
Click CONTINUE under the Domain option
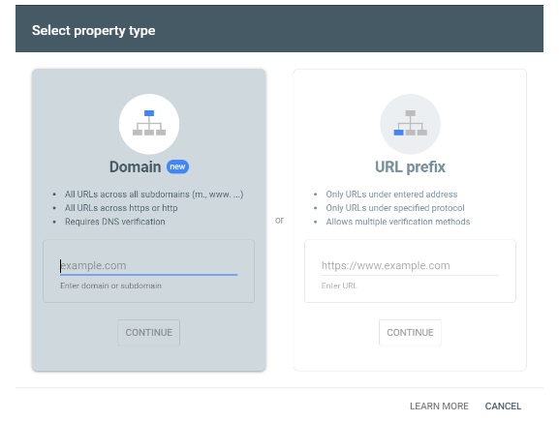click(x=148, y=332)
